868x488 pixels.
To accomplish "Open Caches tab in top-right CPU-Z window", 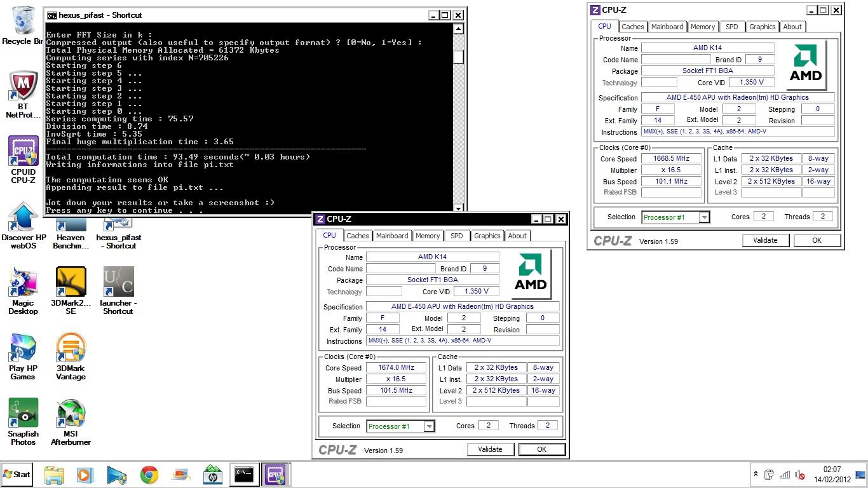I will pos(633,27).
